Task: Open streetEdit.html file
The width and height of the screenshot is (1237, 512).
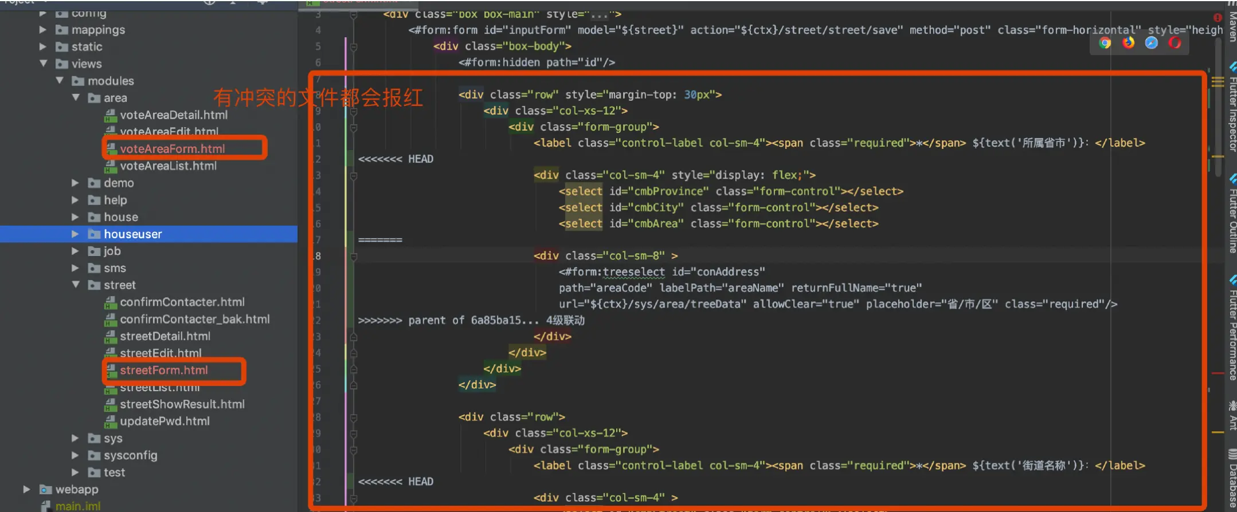Action: [161, 353]
